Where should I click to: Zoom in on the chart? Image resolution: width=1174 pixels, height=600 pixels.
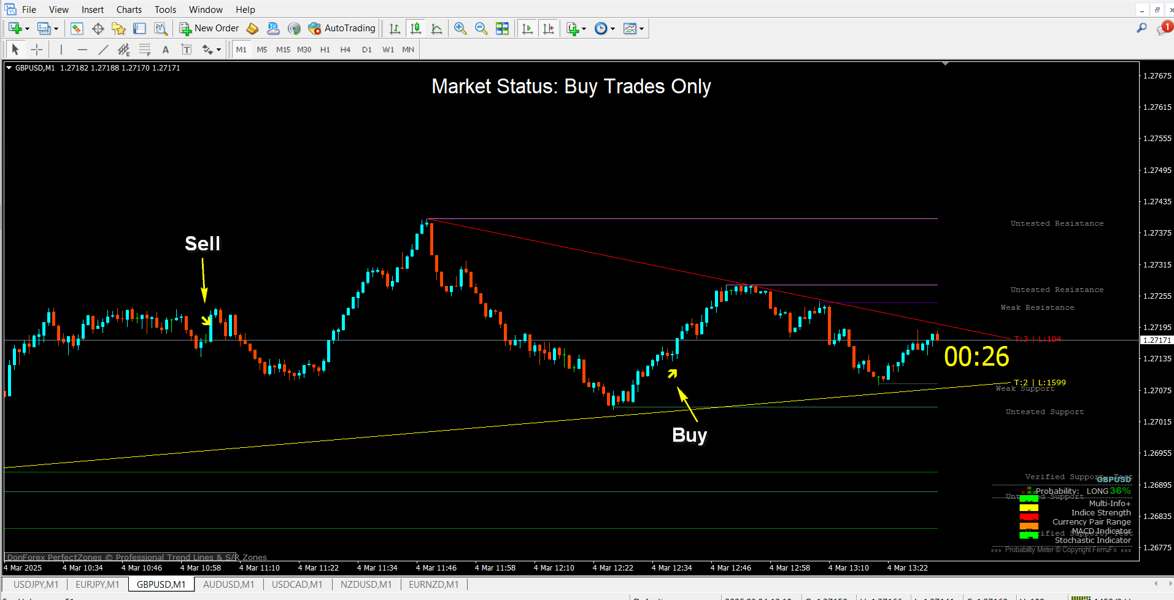click(x=460, y=28)
